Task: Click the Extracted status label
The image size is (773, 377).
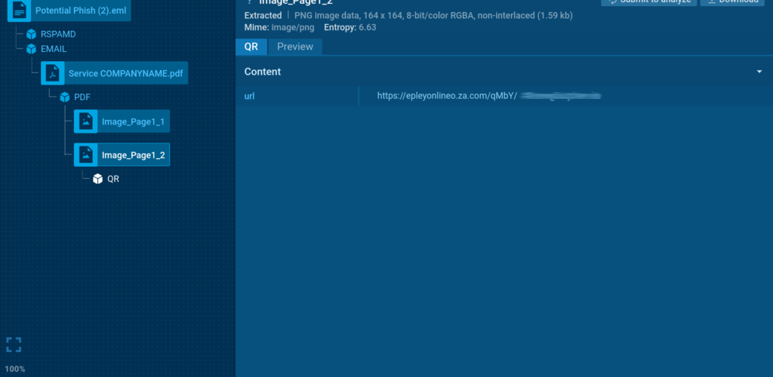Action: pos(263,16)
